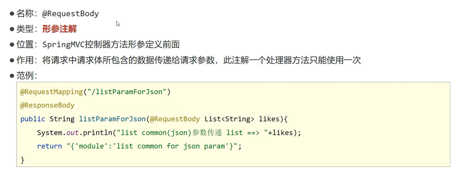The width and height of the screenshot is (470, 171).
Task: Click the closing brace of the method
Action: (22, 160)
